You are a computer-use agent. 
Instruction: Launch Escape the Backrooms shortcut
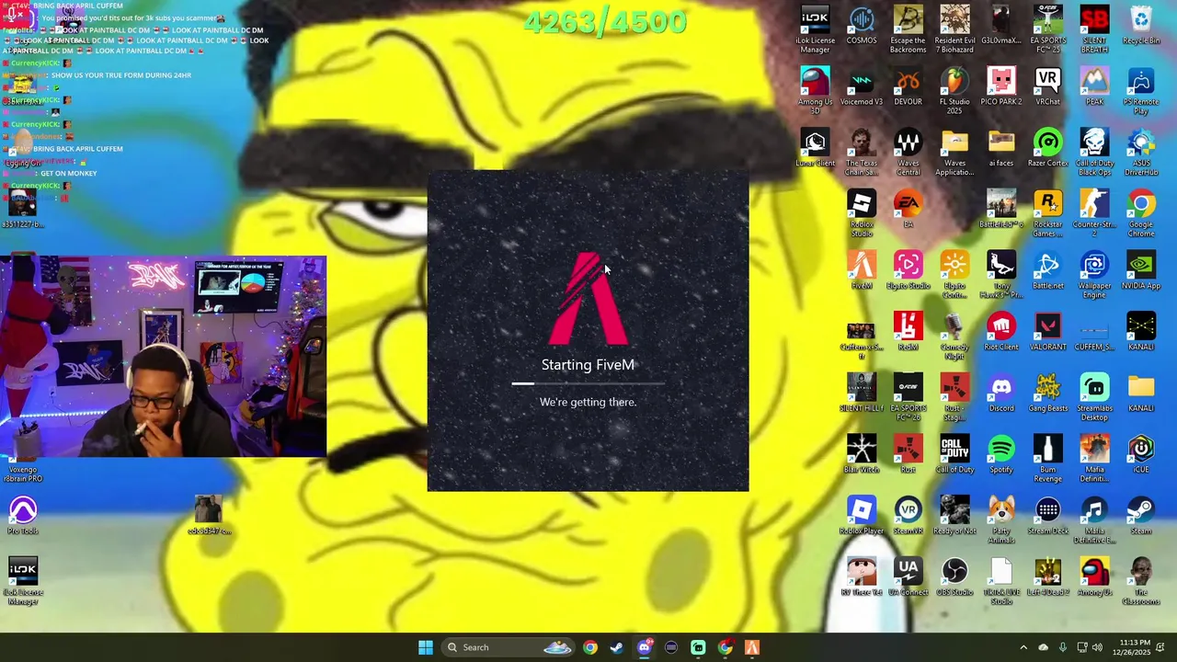click(908, 29)
